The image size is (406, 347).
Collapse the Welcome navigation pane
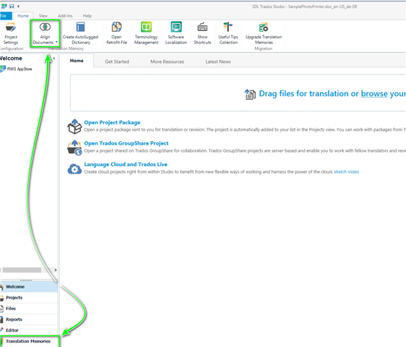tap(54, 59)
